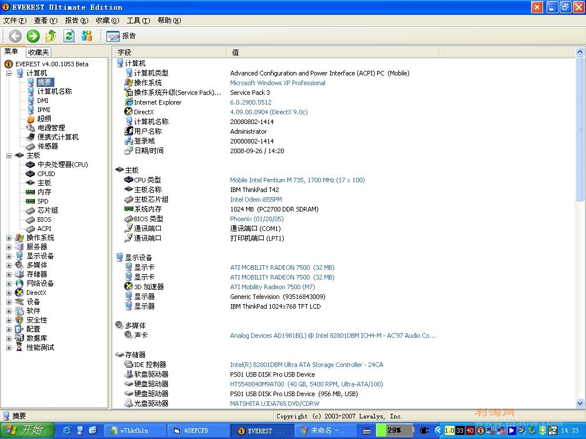Click the 电源管理 power management icon
The width and height of the screenshot is (586, 439).
pos(31,128)
